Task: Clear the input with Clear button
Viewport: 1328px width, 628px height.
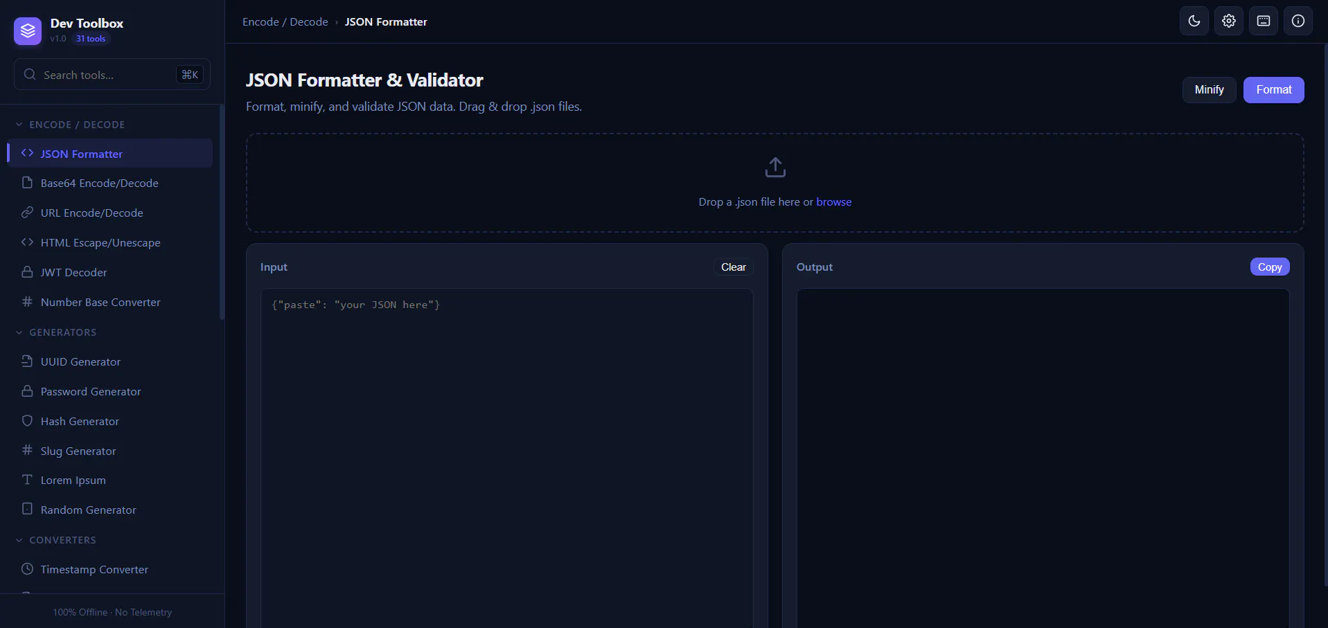Action: [x=733, y=267]
